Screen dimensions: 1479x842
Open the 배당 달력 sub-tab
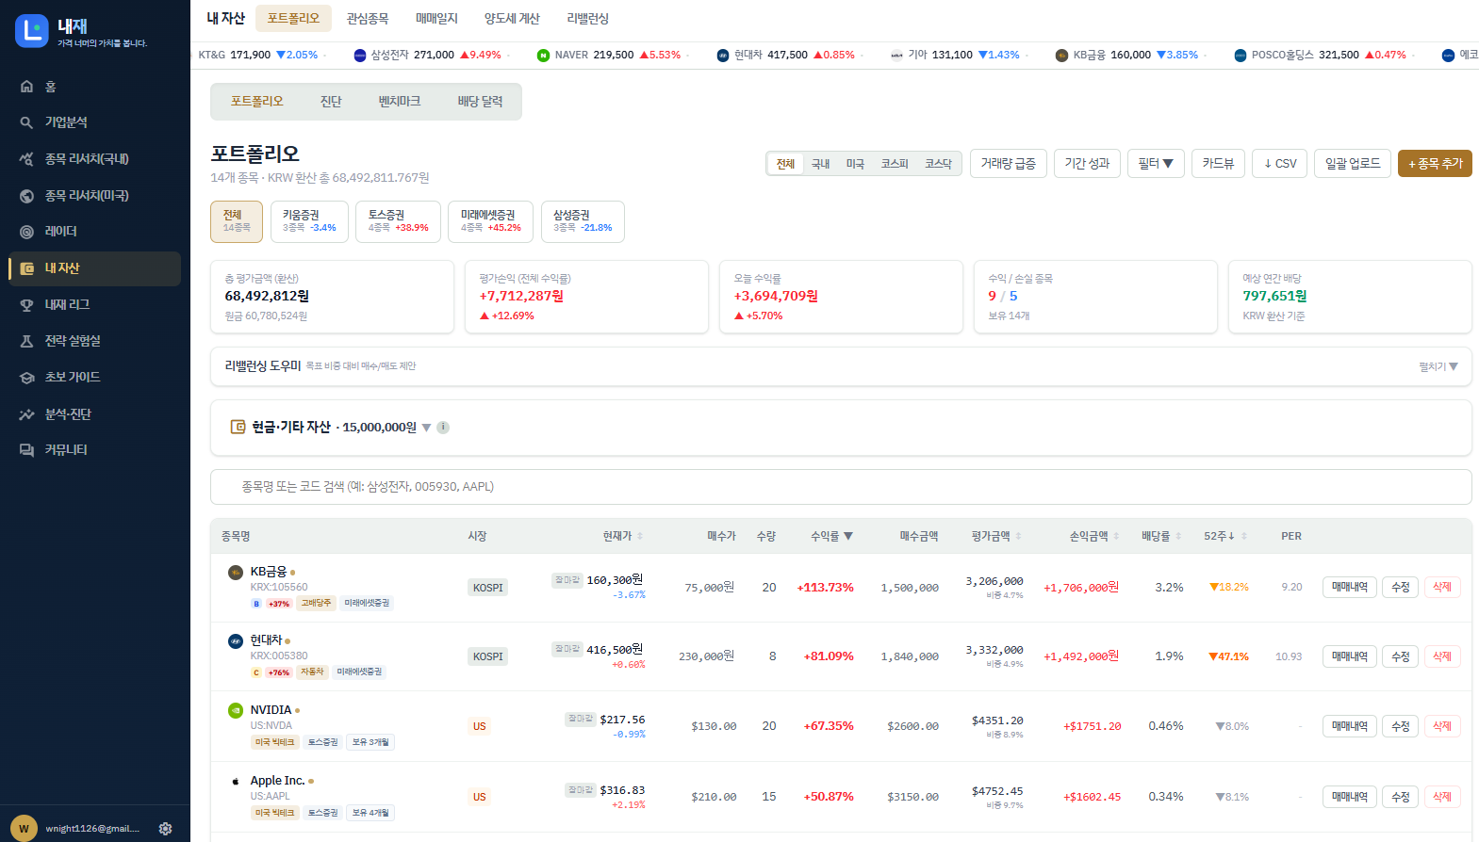(x=480, y=102)
